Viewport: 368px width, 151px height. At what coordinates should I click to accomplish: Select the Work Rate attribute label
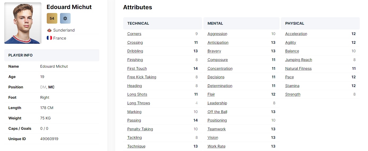point(217,146)
